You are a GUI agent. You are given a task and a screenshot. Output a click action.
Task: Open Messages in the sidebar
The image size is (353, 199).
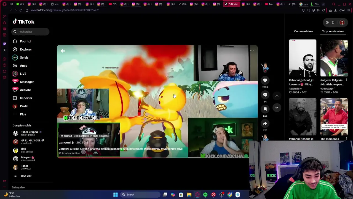point(23,82)
